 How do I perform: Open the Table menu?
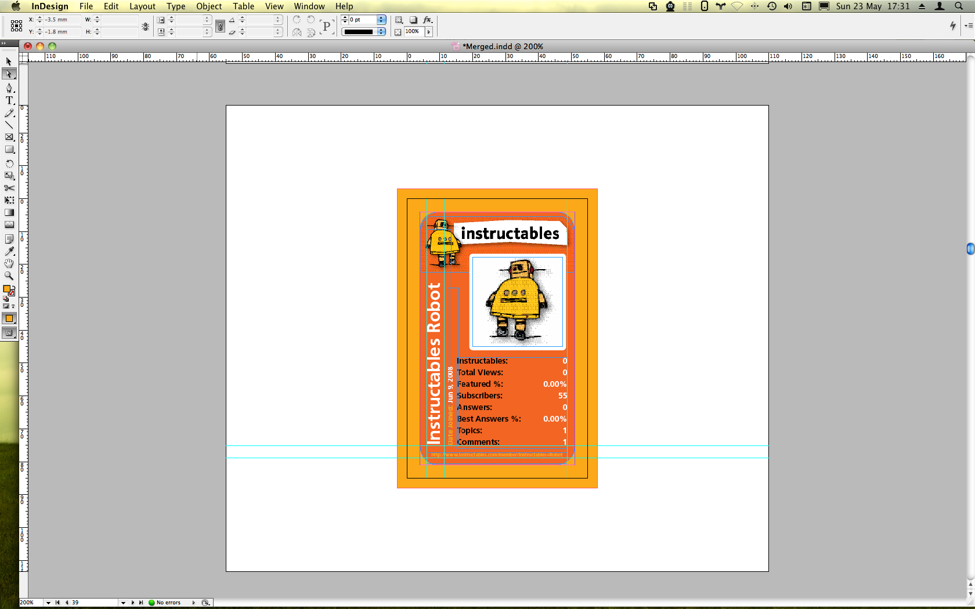tap(243, 6)
